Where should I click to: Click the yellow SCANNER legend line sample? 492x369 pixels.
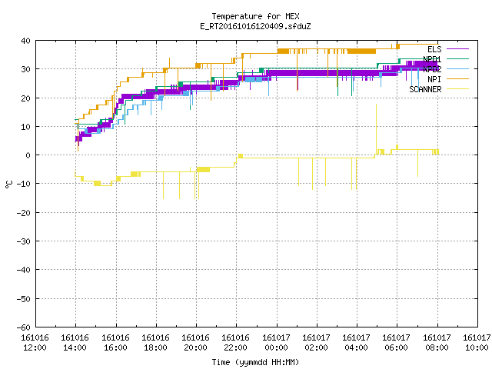point(457,89)
